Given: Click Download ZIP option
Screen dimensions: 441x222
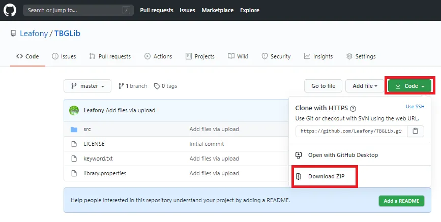Looking at the screenshot, I should (x=322, y=176).
